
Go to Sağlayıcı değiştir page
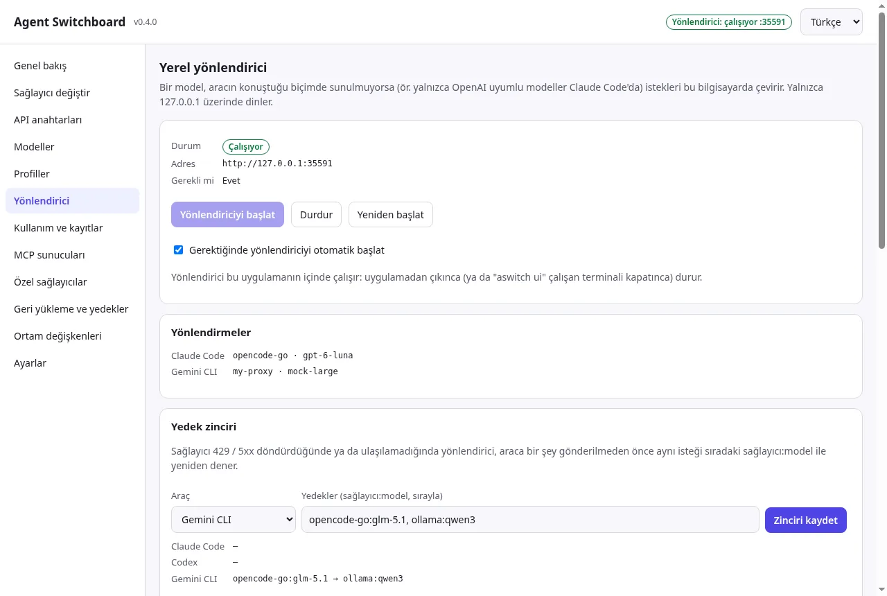72,93
